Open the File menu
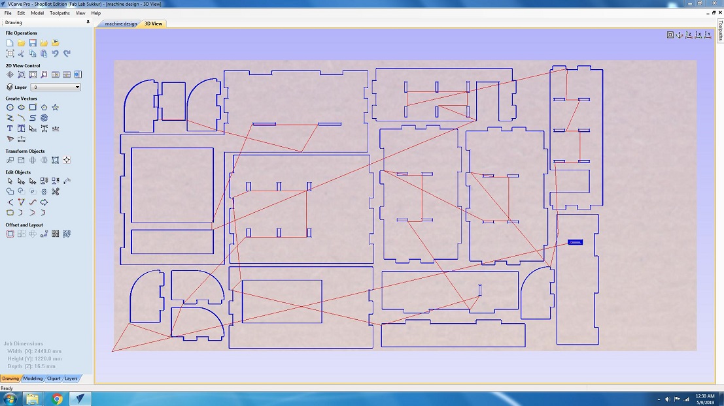 tap(8, 13)
